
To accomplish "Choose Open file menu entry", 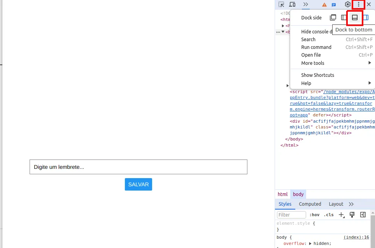I will point(333,55).
